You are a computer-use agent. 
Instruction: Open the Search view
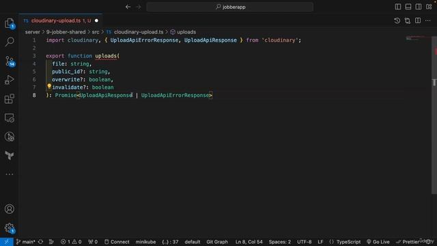pyautogui.click(x=10, y=42)
